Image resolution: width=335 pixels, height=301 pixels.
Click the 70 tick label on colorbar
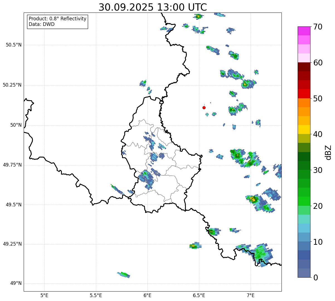(x=318, y=27)
